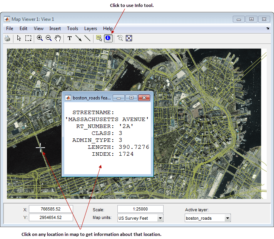Open the Tools menu
274x239 pixels.
[72, 29]
